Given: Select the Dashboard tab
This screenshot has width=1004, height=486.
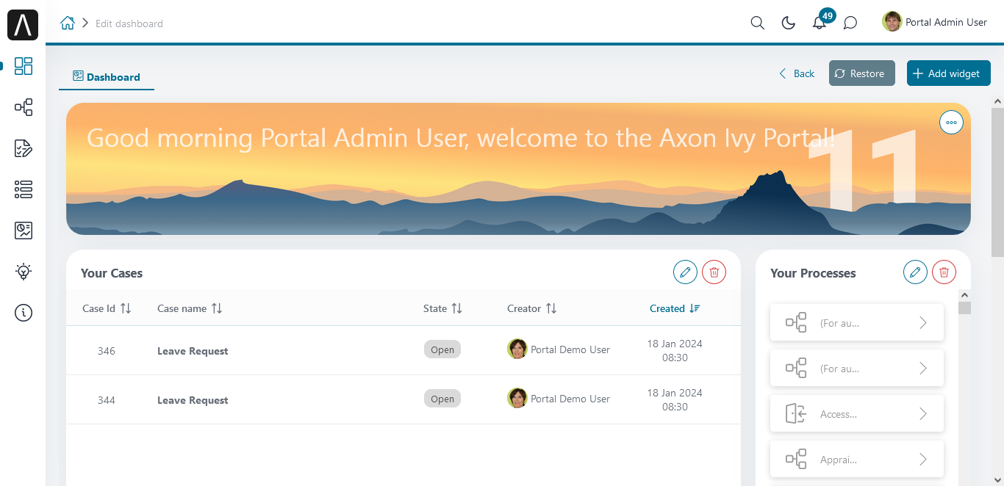Looking at the screenshot, I should click(x=107, y=76).
